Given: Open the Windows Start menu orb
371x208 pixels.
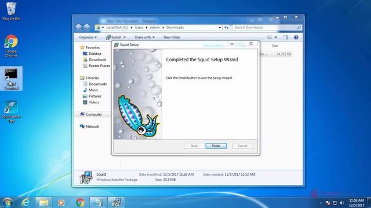Looking at the screenshot, I should 8,203.
